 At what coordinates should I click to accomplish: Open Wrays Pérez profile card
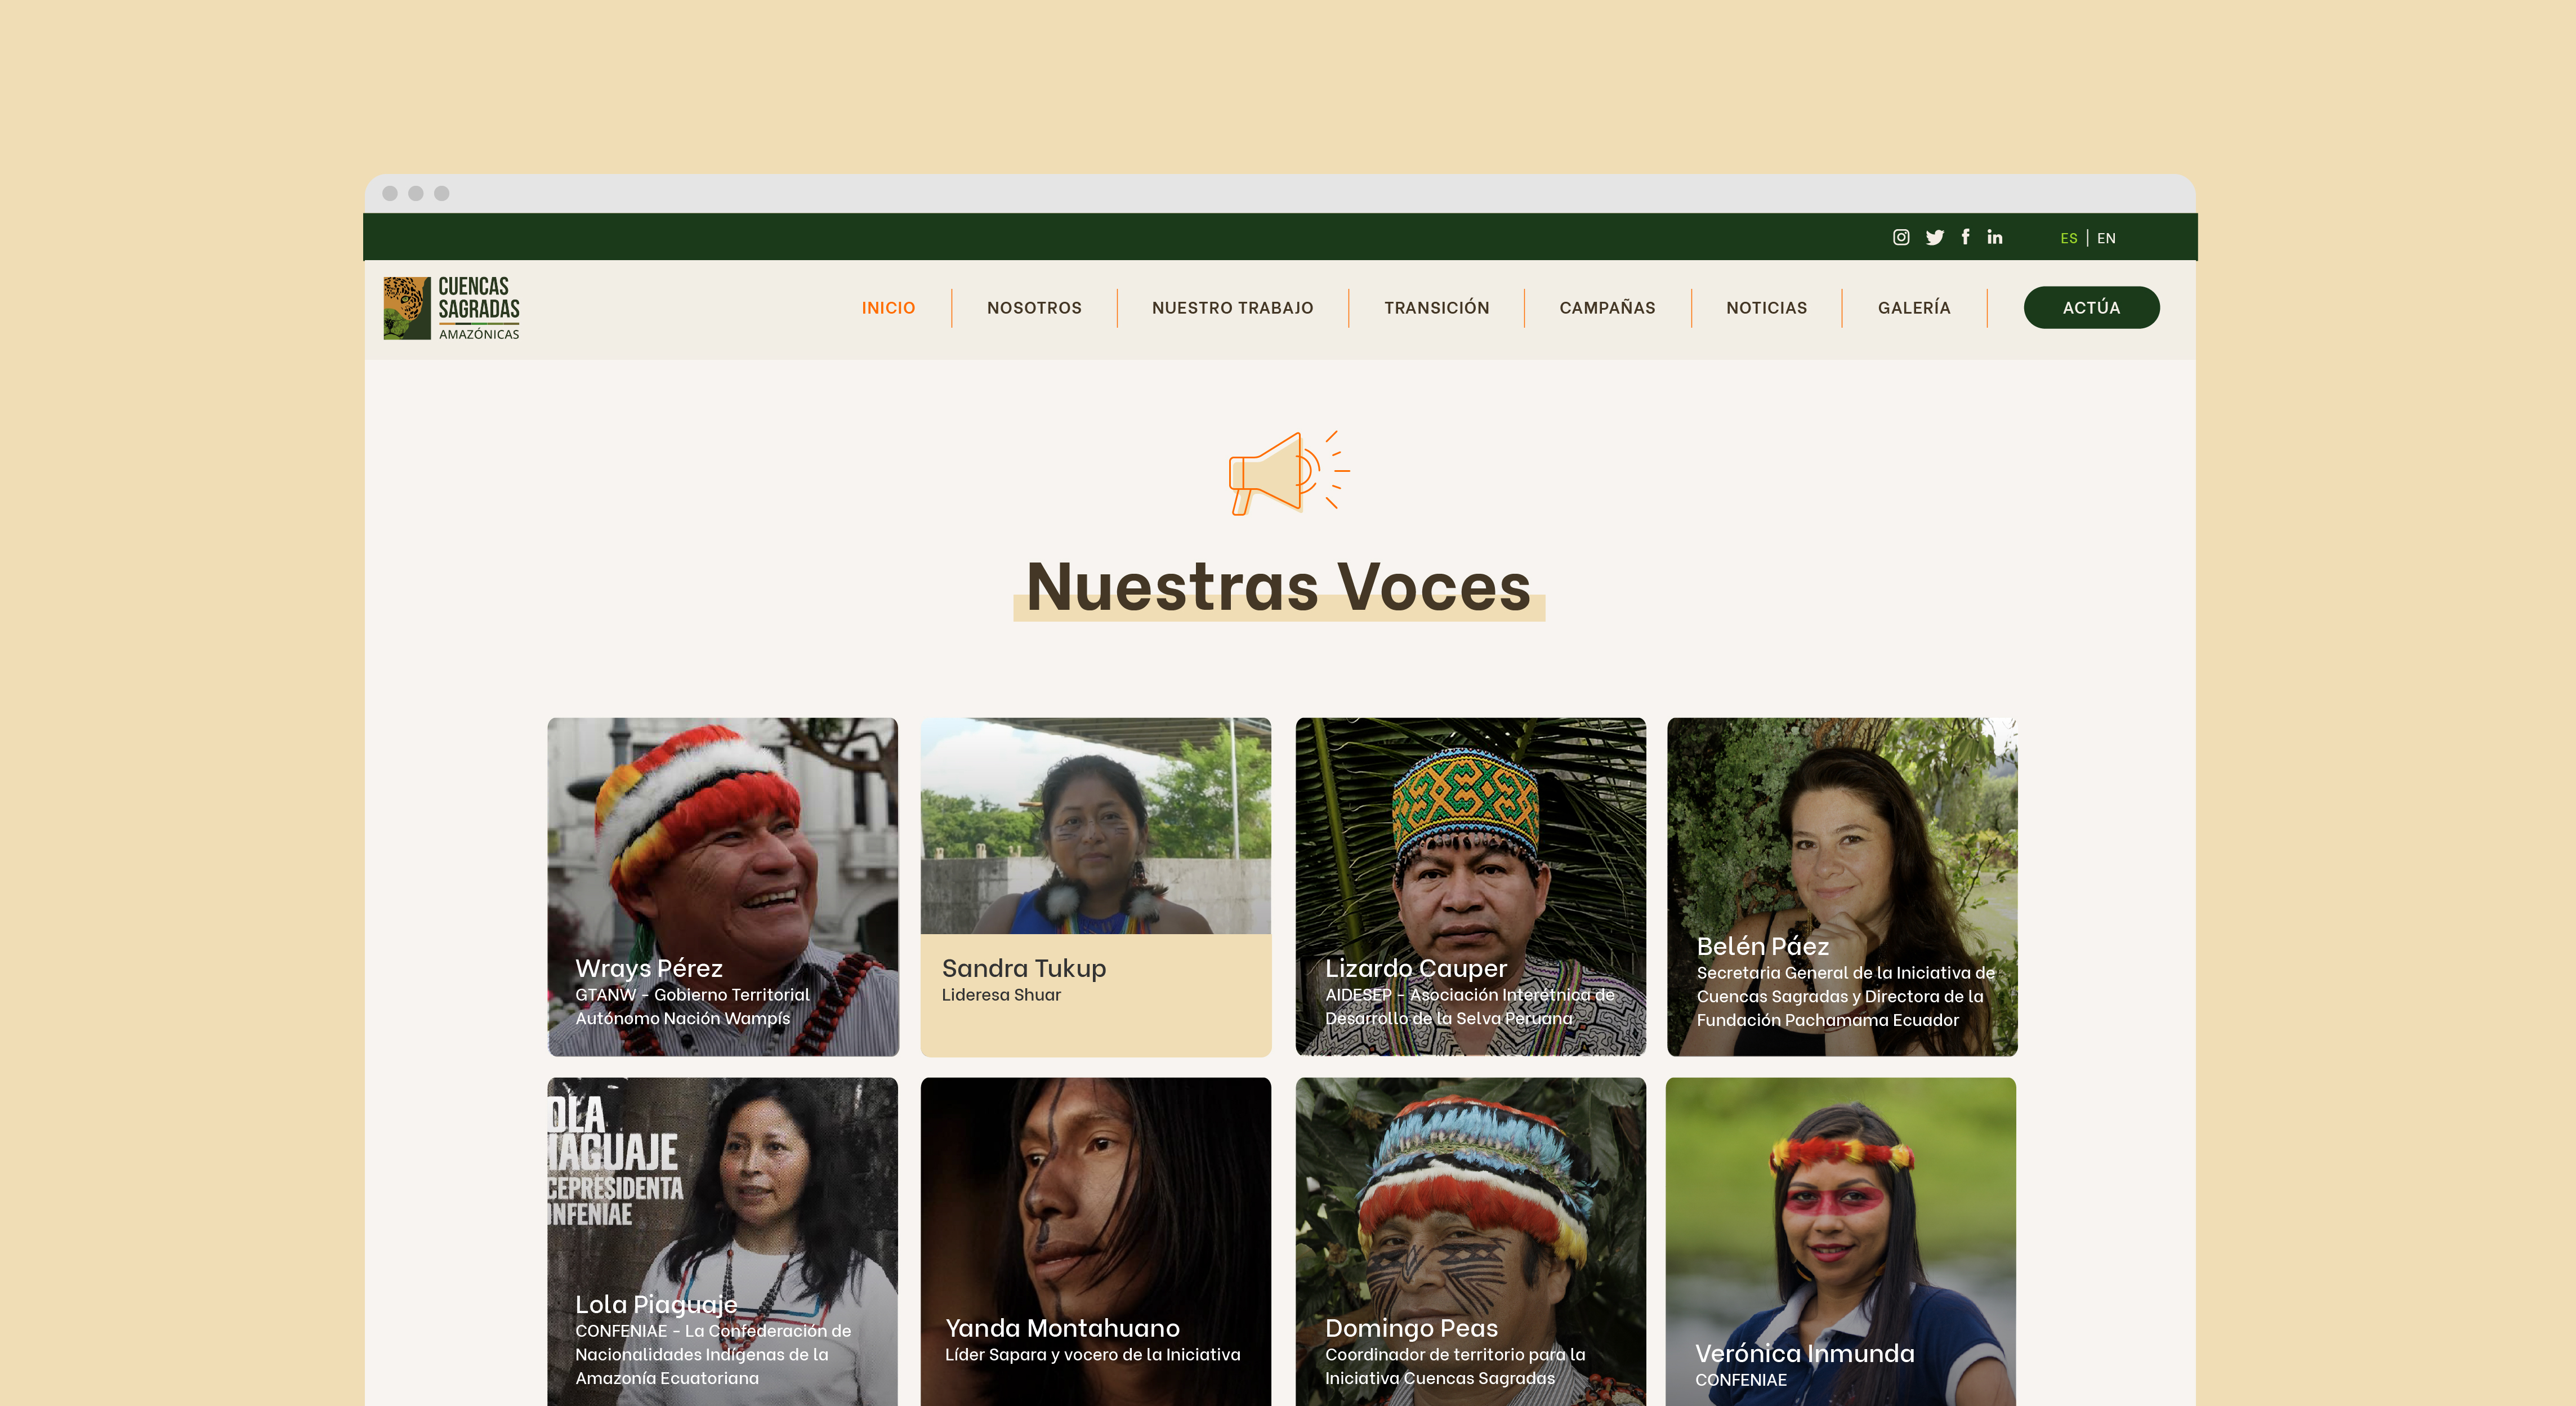pyautogui.click(x=722, y=886)
